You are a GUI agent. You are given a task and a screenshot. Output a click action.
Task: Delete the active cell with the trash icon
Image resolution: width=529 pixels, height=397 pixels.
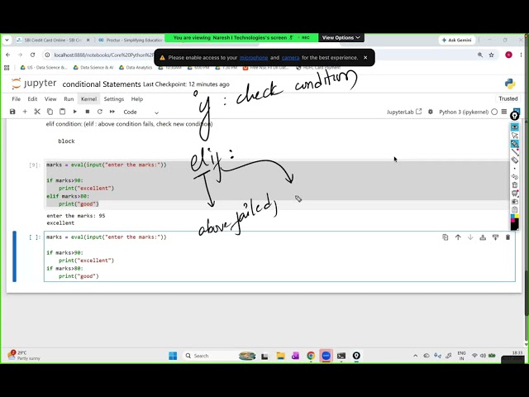[508, 237]
